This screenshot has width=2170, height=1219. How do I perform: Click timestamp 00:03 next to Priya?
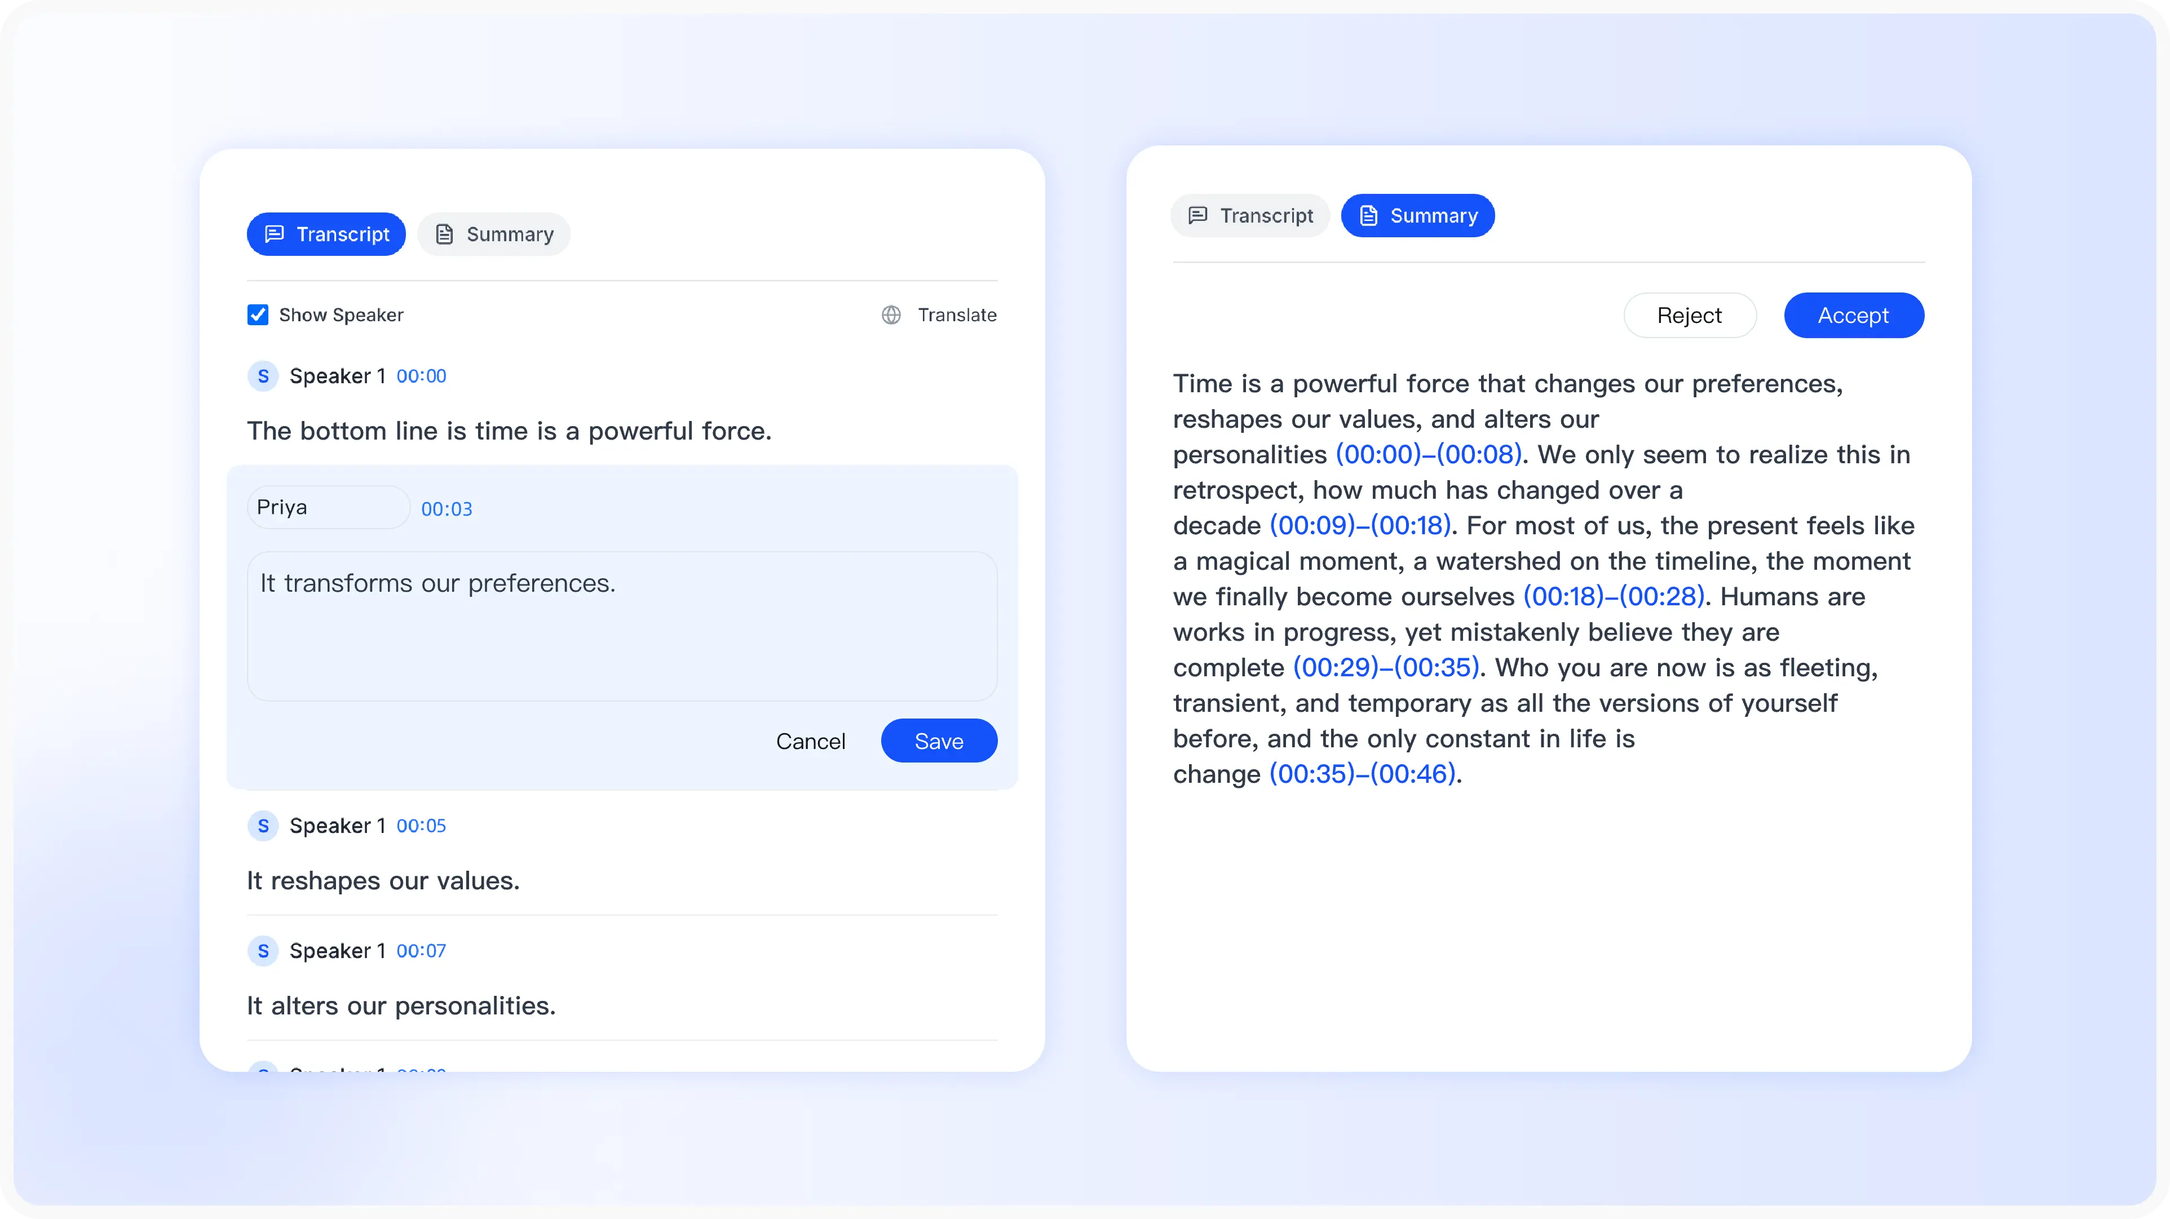[447, 508]
